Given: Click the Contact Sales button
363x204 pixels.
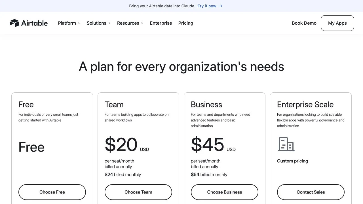Looking at the screenshot, I should coord(311,192).
